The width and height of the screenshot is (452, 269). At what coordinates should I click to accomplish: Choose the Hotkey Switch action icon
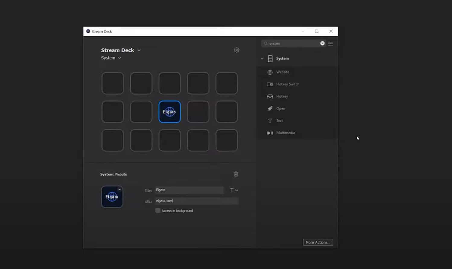[270, 84]
